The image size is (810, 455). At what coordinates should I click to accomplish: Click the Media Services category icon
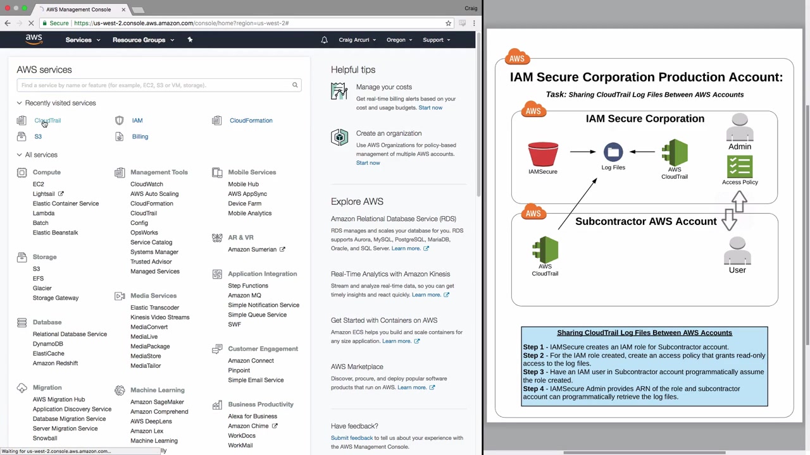pos(120,296)
